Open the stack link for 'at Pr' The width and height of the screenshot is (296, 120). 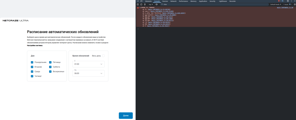pos(159,9)
